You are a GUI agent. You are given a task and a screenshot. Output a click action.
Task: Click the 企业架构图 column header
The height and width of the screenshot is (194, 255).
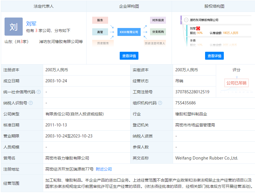129,6
